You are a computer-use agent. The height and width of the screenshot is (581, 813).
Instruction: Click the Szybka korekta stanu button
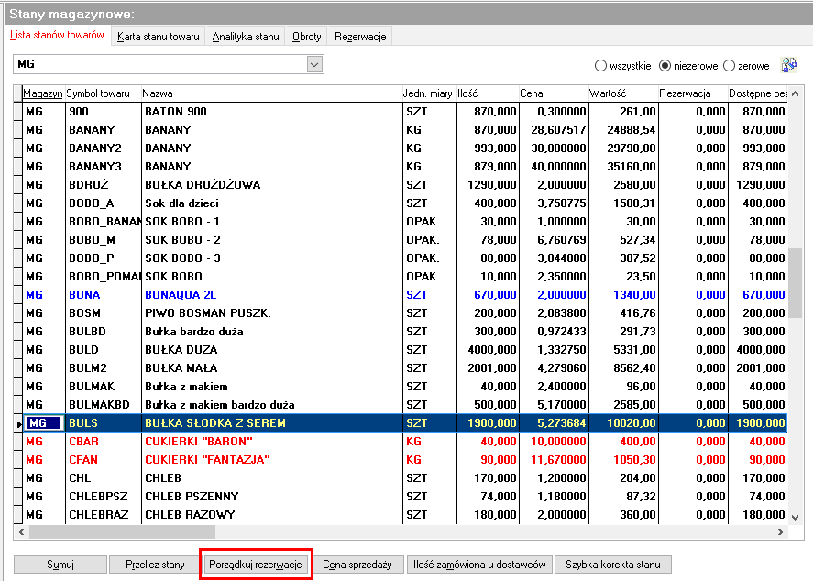613,565
